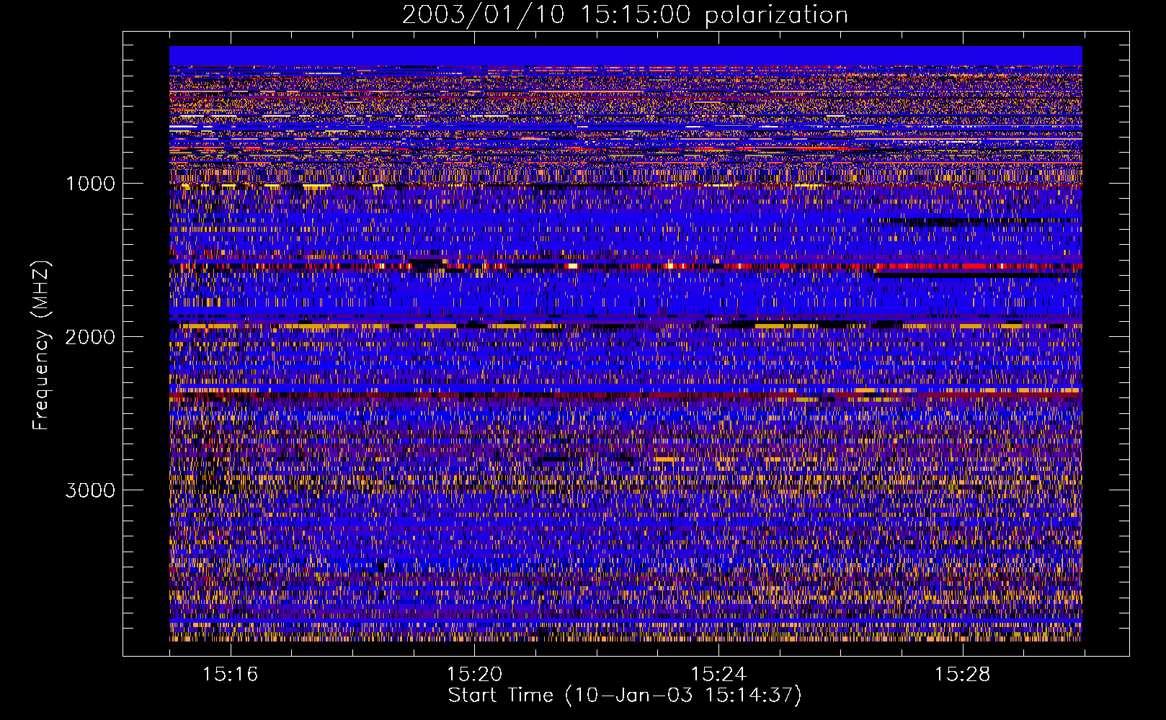Click the 1000 frequency tick label
This screenshot has height=720, width=1166.
[90, 184]
